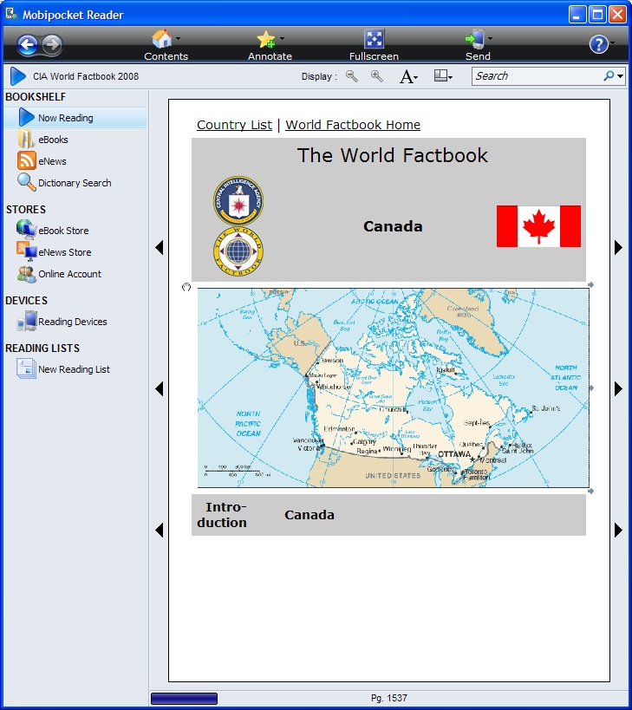Select Now Reading in bookshelf
The image size is (632, 710).
(75, 118)
